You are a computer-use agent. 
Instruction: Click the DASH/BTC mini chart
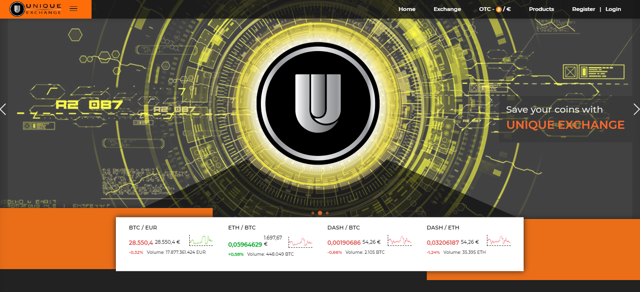400,240
